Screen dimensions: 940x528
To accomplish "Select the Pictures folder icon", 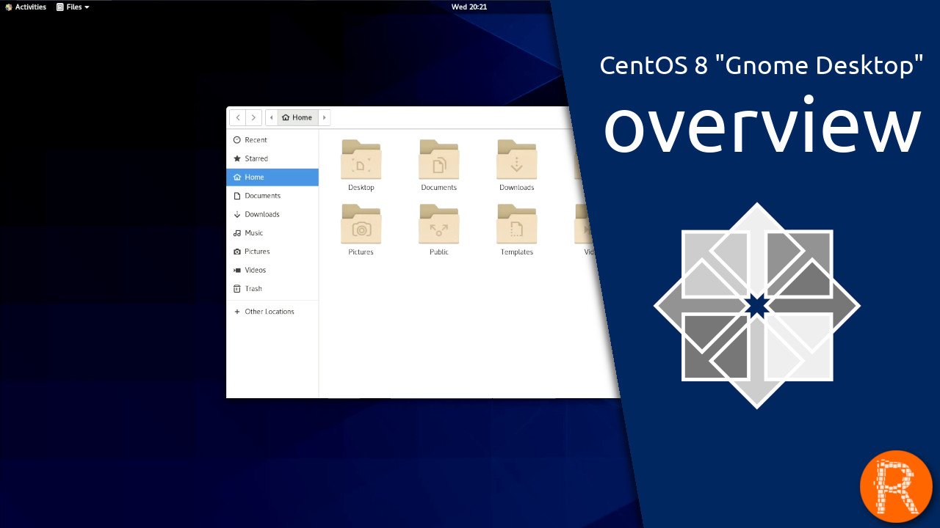I will tap(361, 224).
